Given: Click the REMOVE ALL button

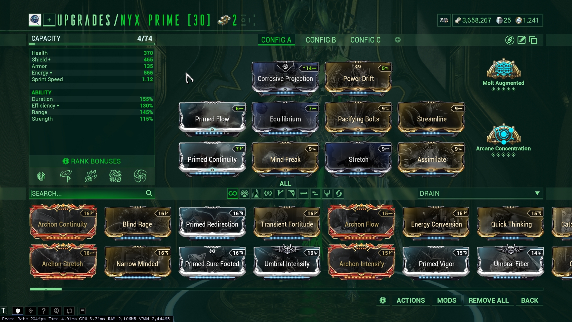Looking at the screenshot, I should pos(488,301).
